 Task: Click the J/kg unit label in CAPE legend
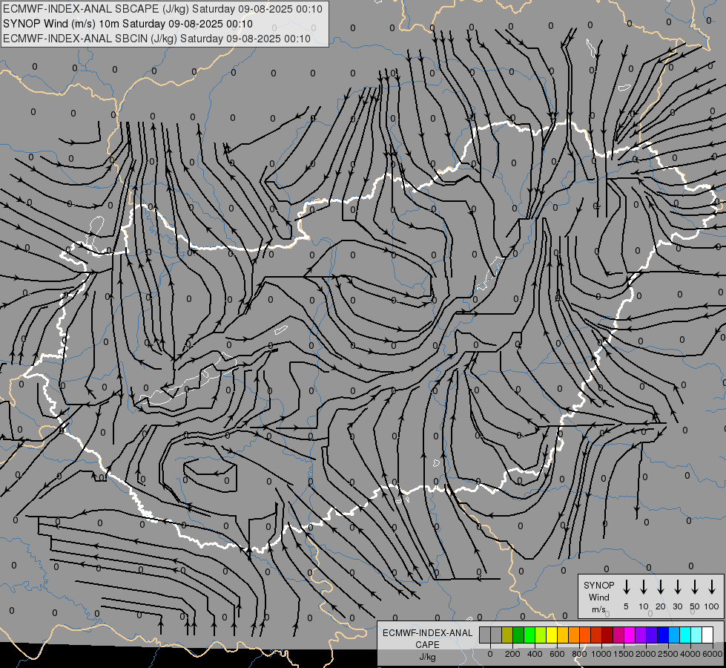(x=427, y=657)
